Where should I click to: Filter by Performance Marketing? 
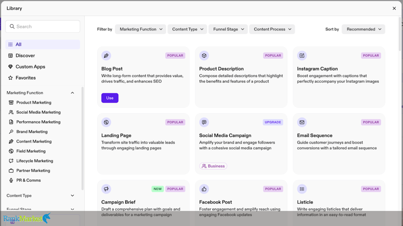point(38,122)
